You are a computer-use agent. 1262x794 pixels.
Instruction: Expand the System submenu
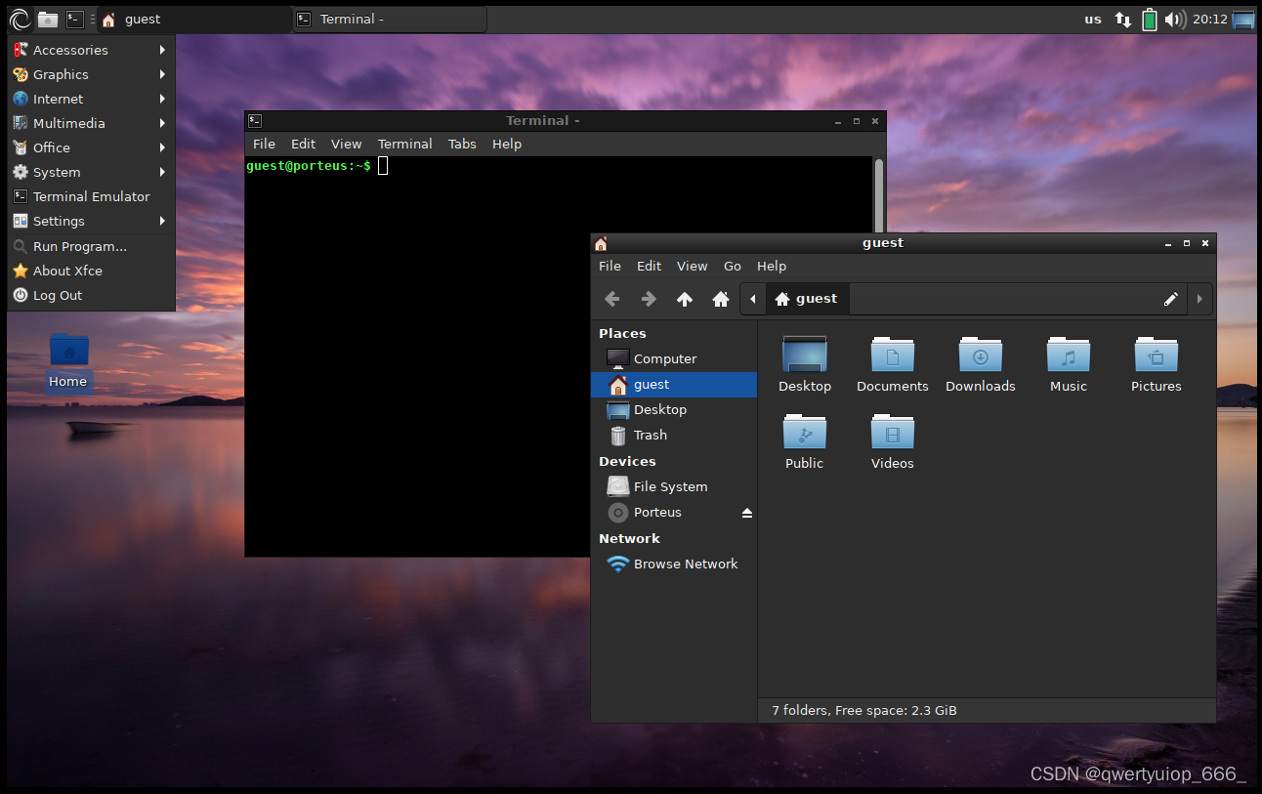tap(57, 172)
